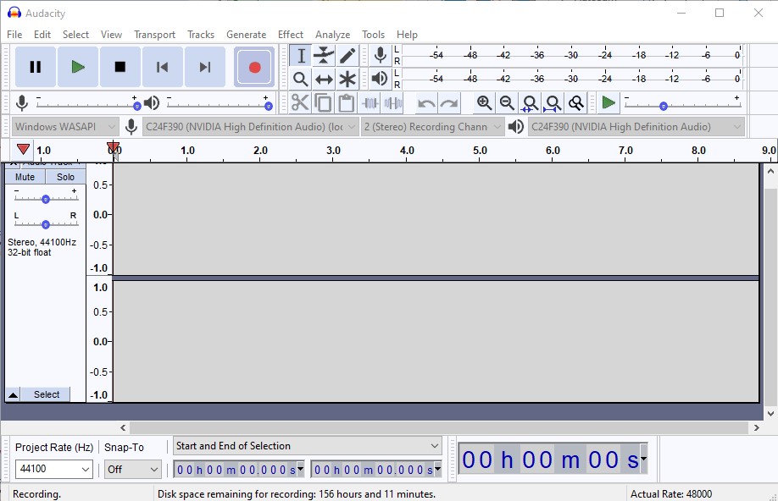This screenshot has height=501, width=778.
Task: Click the Copy icon
Action: (323, 102)
